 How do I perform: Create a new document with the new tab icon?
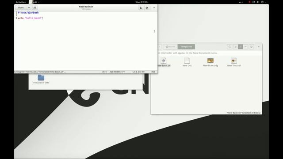35,8
